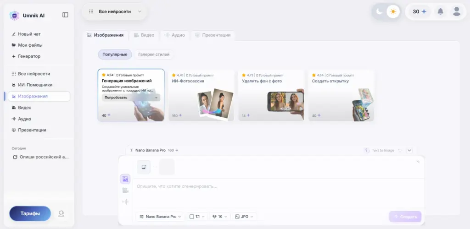Select the Галерея стилей filter pill
Viewport: 470px width, 229px height.
pyautogui.click(x=154, y=55)
